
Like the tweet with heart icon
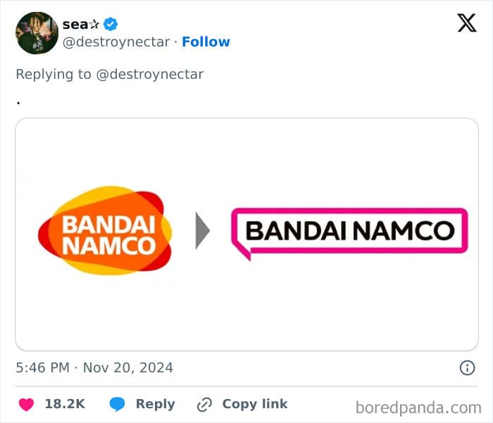[26, 404]
